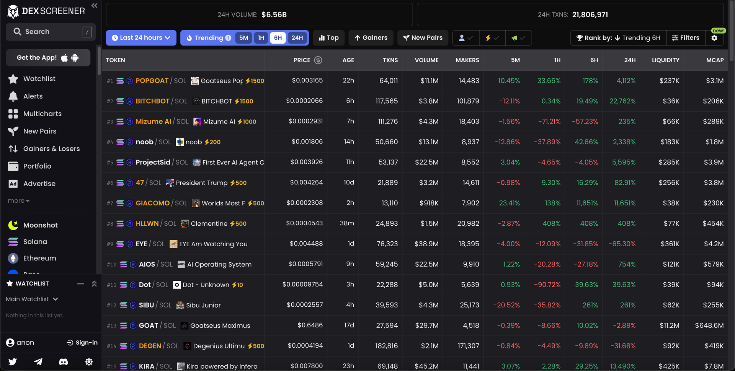Open the Filters panel
The width and height of the screenshot is (735, 371).
[x=686, y=38]
